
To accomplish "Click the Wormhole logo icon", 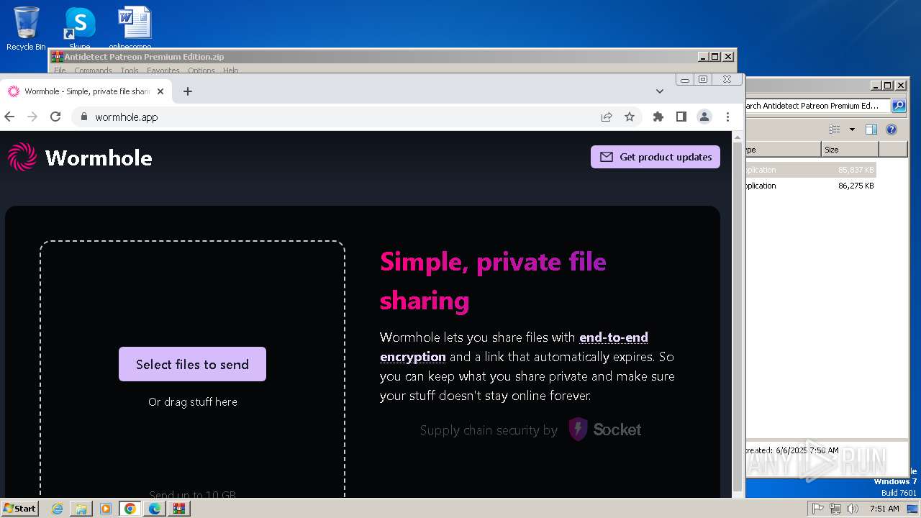I will [x=22, y=157].
